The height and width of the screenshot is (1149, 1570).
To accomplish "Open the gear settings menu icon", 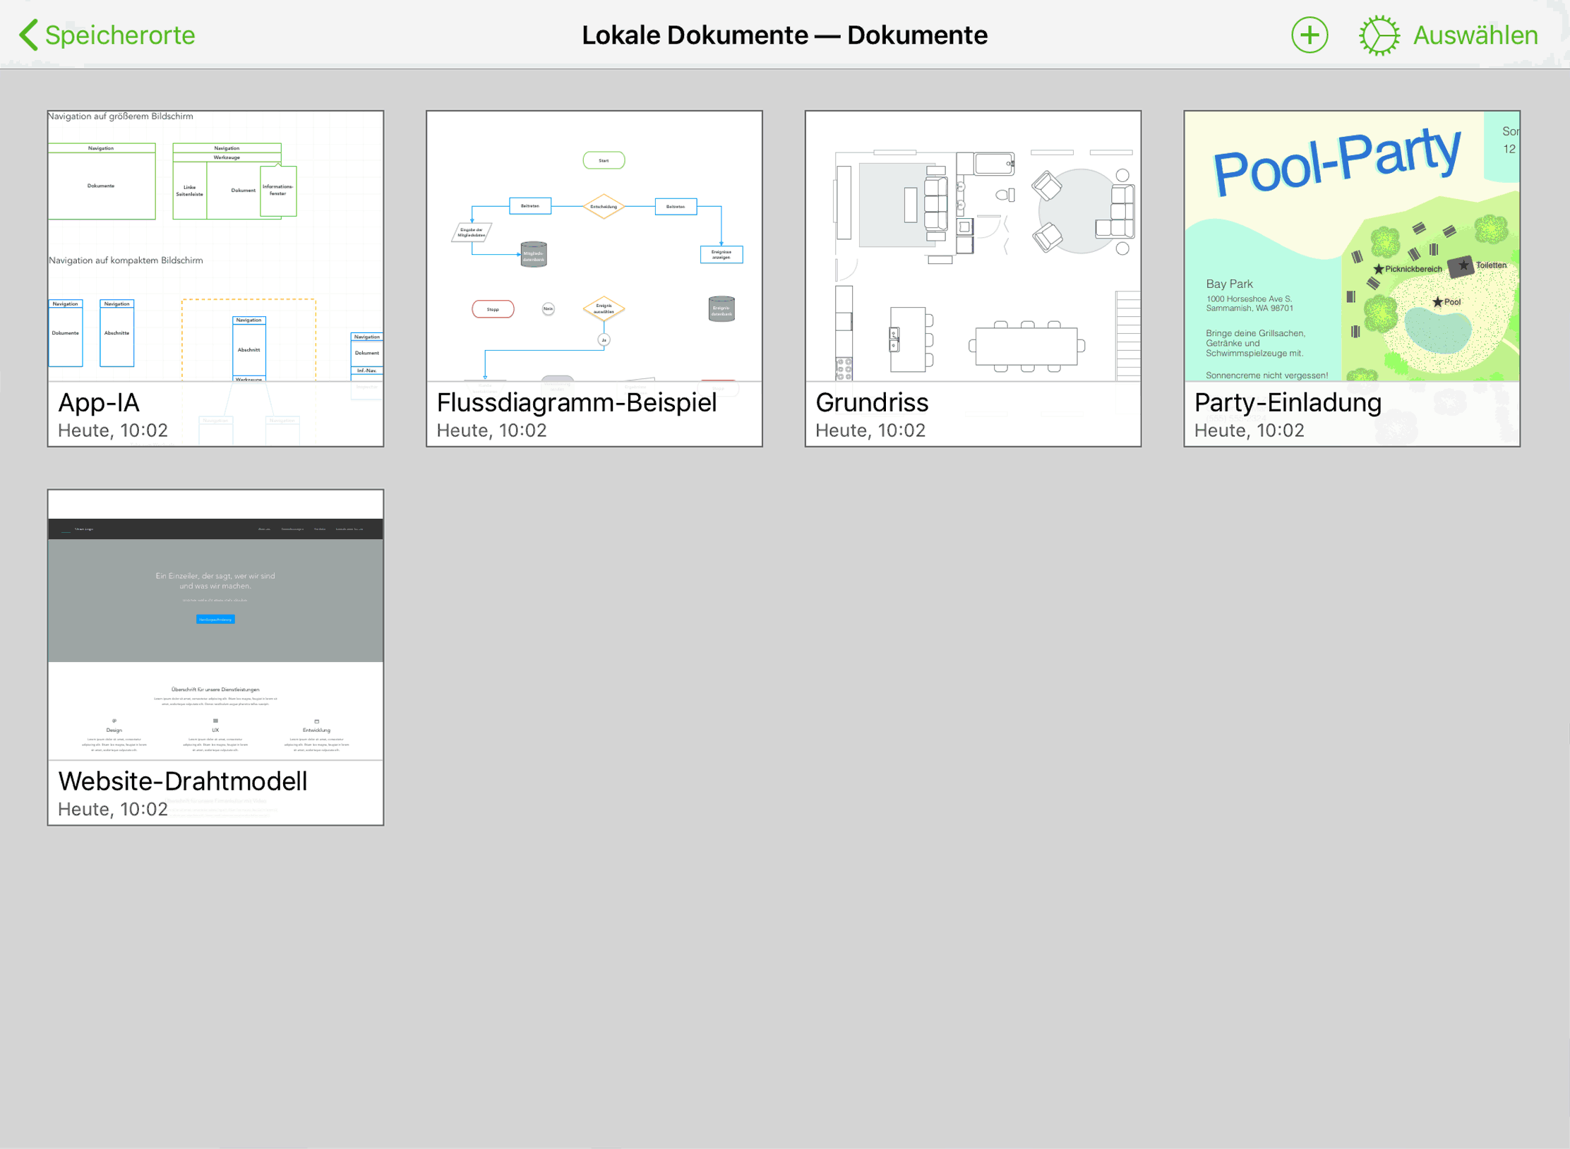I will pyautogui.click(x=1379, y=35).
